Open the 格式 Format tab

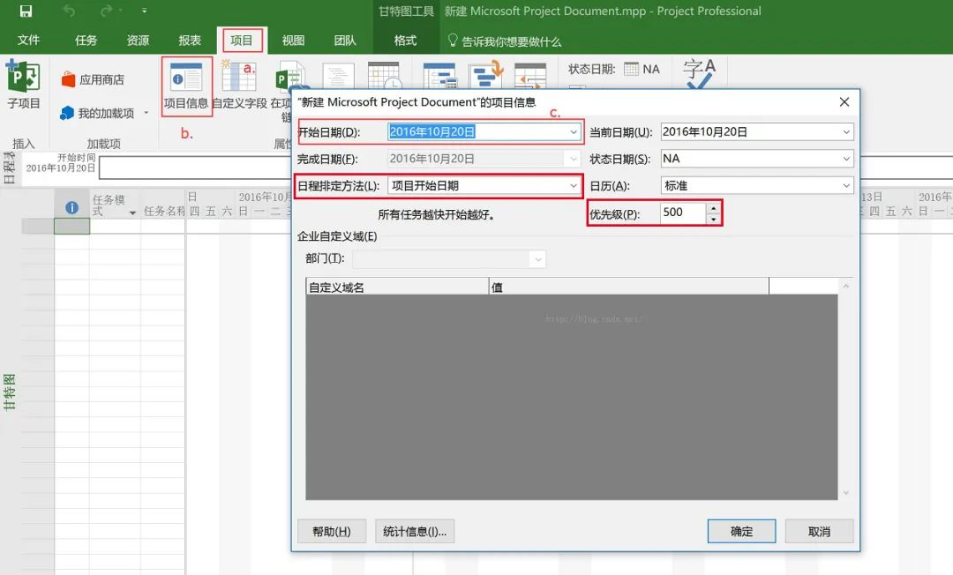405,40
